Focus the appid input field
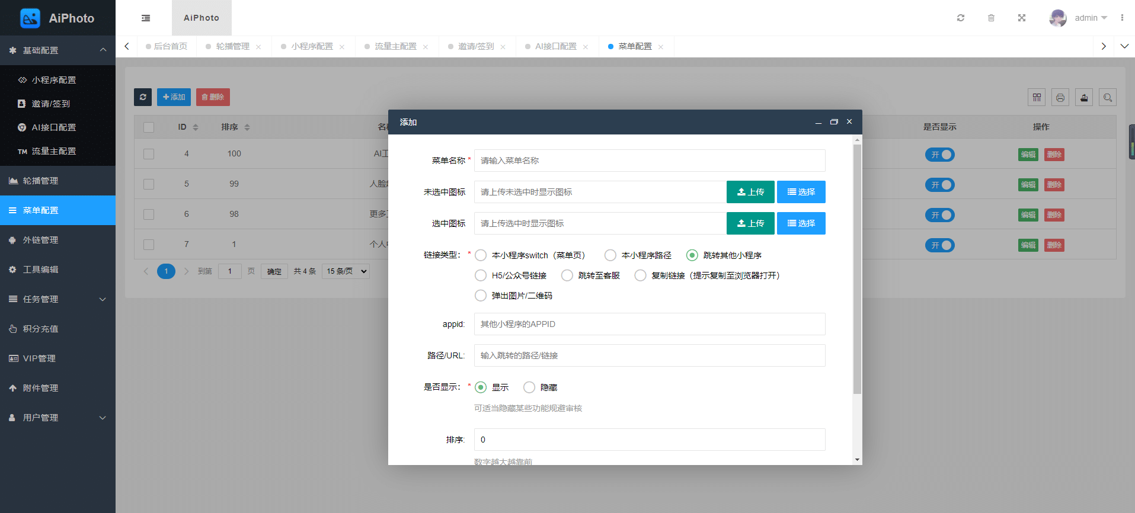Viewport: 1135px width, 513px height. (650, 324)
